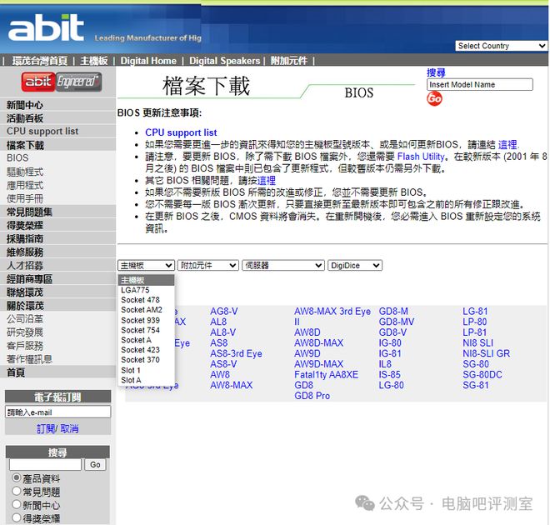The width and height of the screenshot is (550, 525).
Task: Open sidebar item 活動看板
Action: (x=25, y=118)
